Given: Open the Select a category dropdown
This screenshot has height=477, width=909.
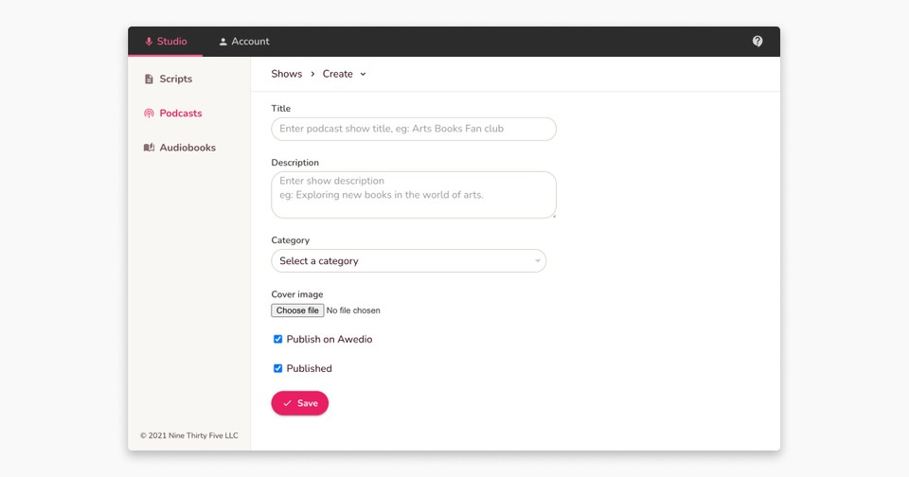Looking at the screenshot, I should (x=407, y=261).
